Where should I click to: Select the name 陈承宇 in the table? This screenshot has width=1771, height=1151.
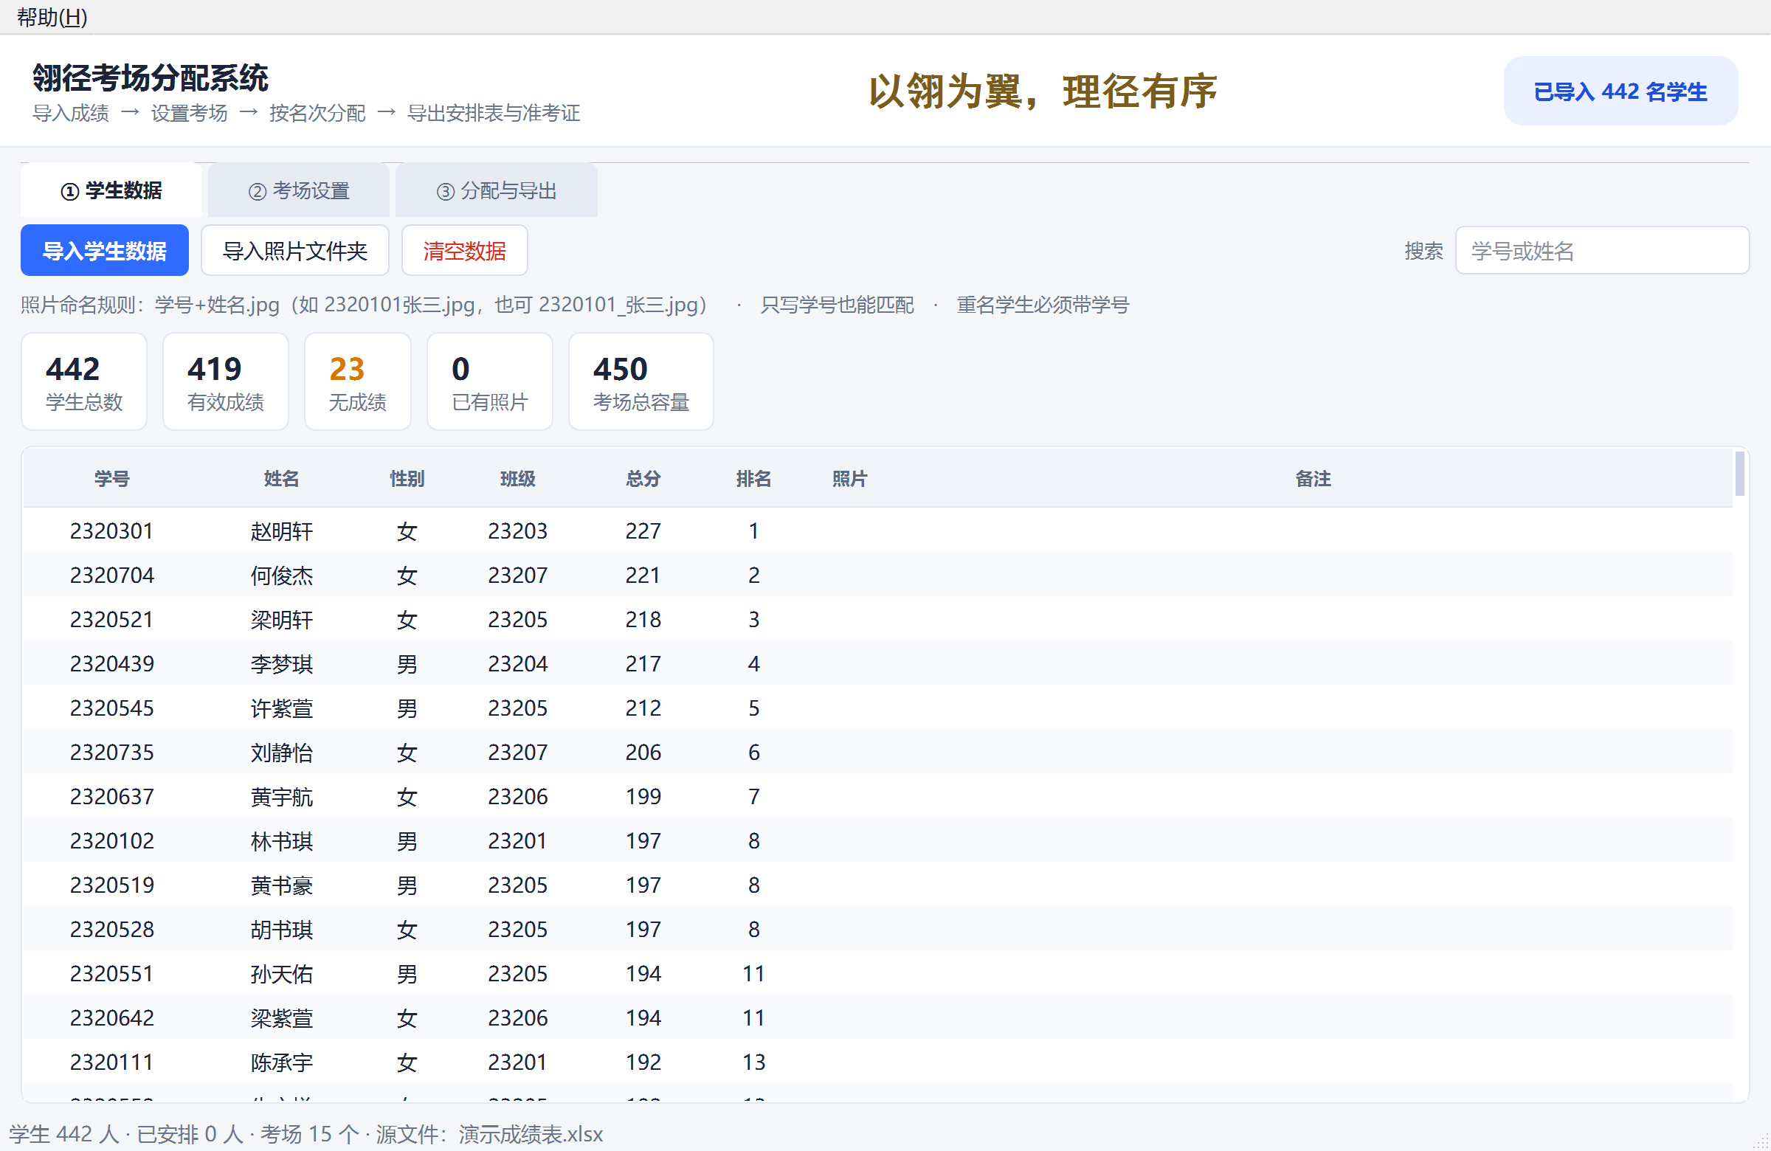click(x=281, y=1062)
